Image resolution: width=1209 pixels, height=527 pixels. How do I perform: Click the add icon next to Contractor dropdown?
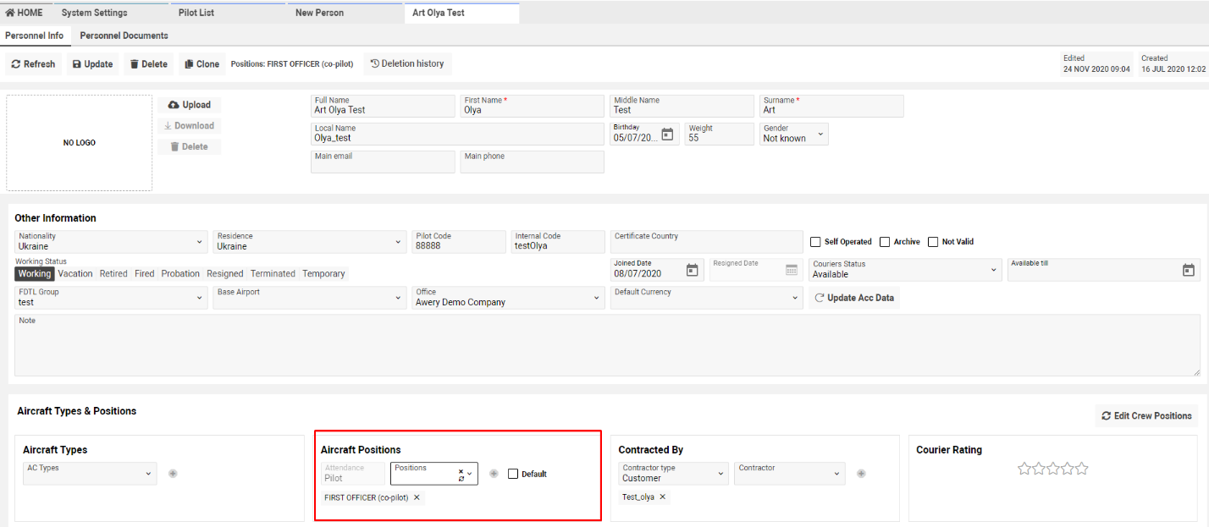pos(861,474)
